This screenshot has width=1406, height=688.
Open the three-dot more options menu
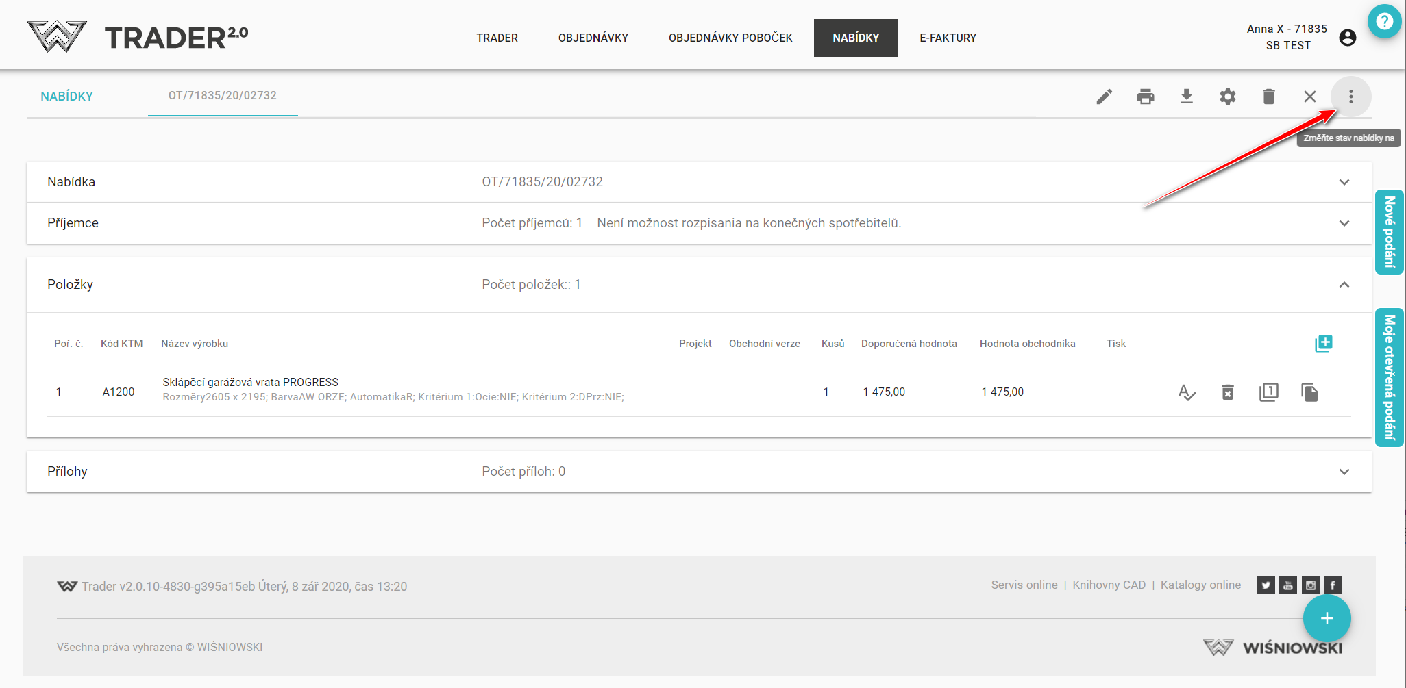click(1350, 97)
